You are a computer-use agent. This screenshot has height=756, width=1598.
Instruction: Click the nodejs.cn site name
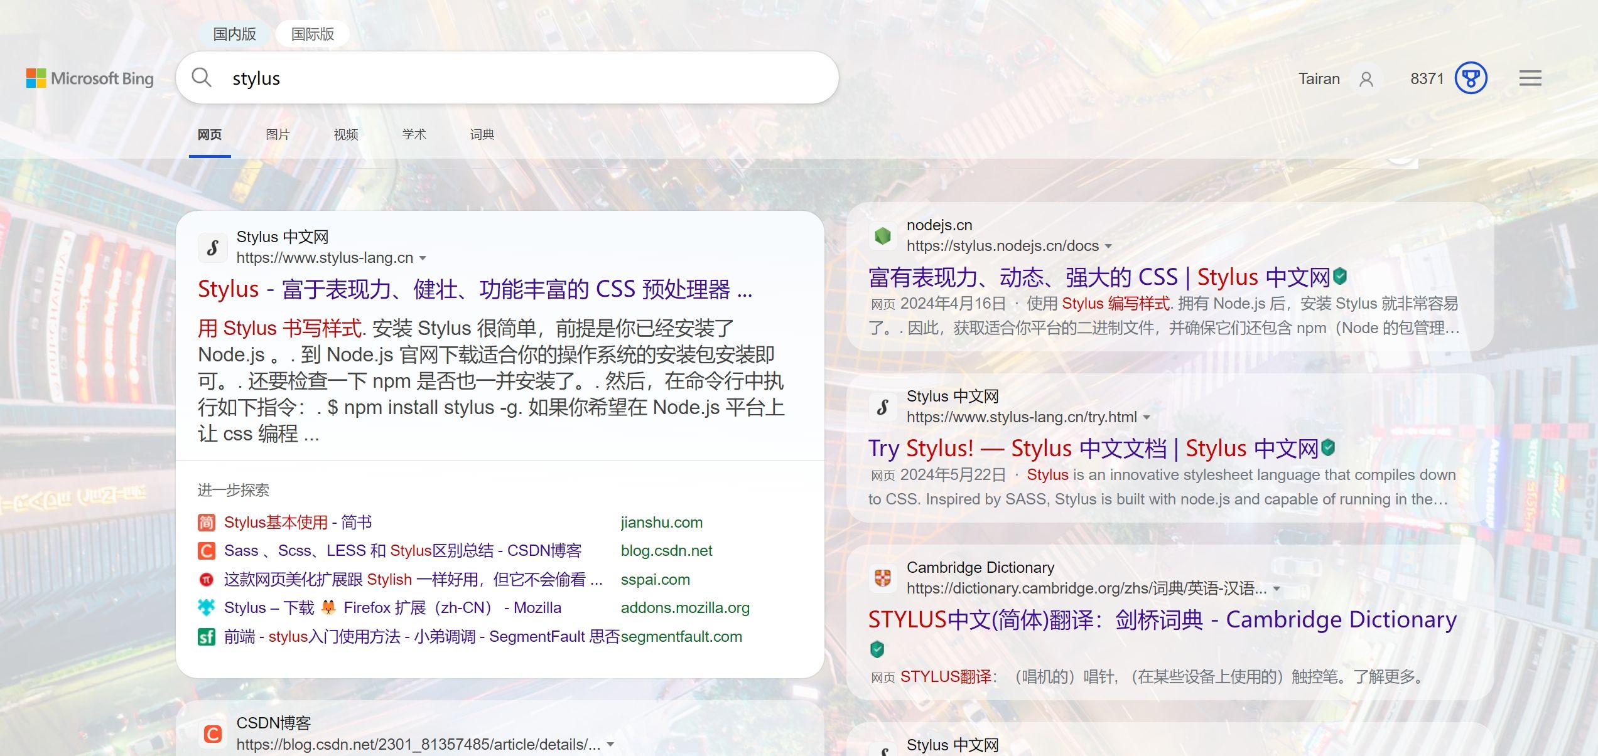pyautogui.click(x=939, y=225)
